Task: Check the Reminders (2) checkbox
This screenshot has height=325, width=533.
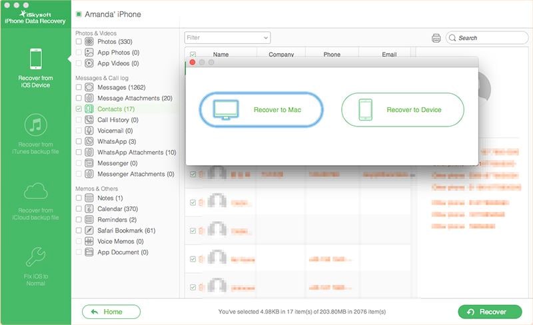Action: (x=79, y=220)
